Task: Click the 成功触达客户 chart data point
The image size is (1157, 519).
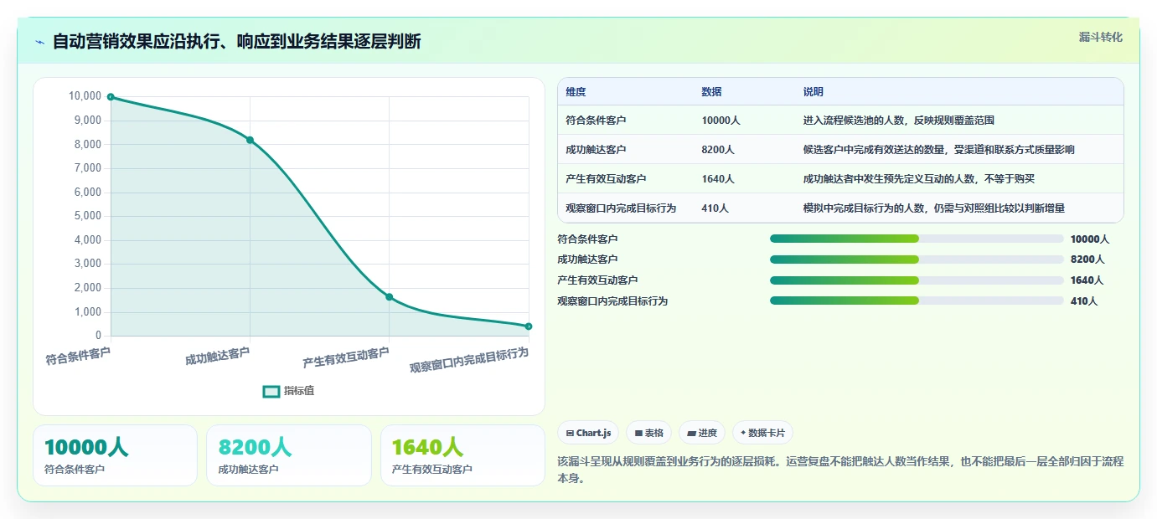Action: pos(250,140)
